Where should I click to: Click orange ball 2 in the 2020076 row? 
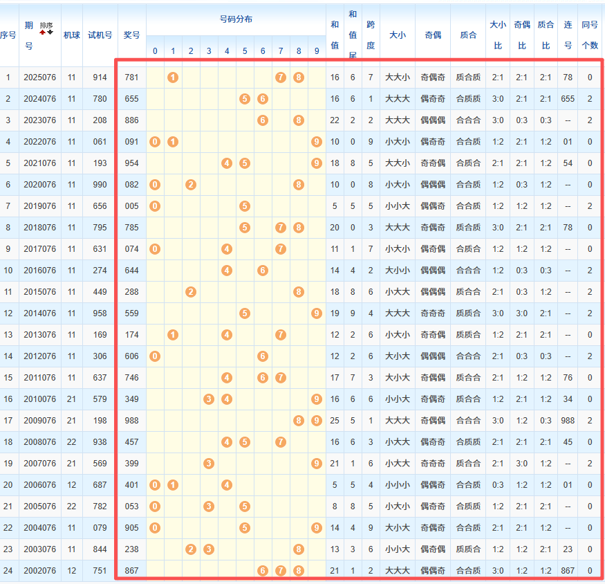click(x=191, y=185)
